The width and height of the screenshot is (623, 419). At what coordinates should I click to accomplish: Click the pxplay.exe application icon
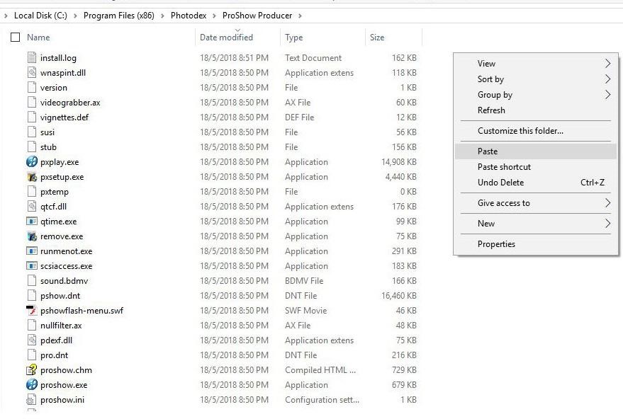tap(31, 162)
